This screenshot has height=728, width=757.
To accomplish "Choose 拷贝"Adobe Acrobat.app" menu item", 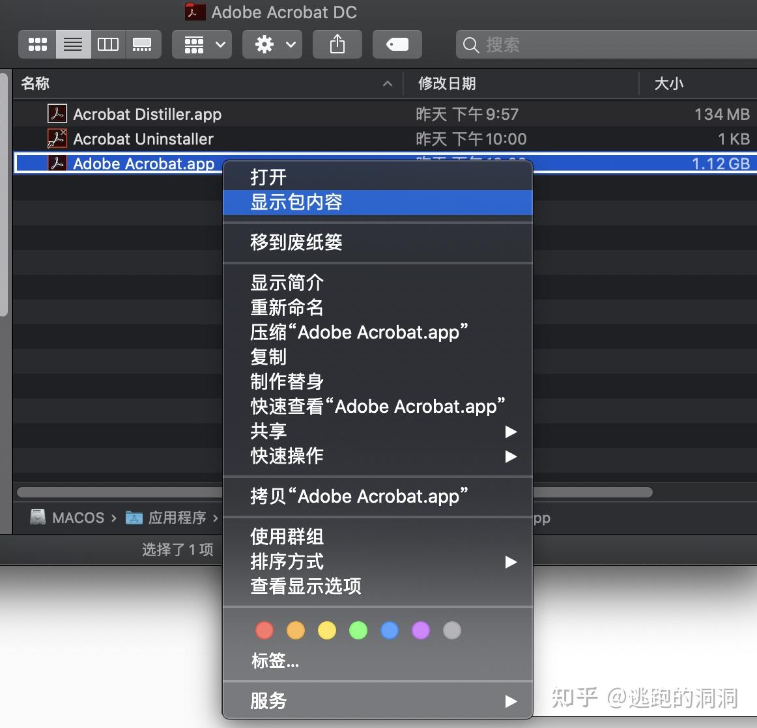I will pos(378,496).
